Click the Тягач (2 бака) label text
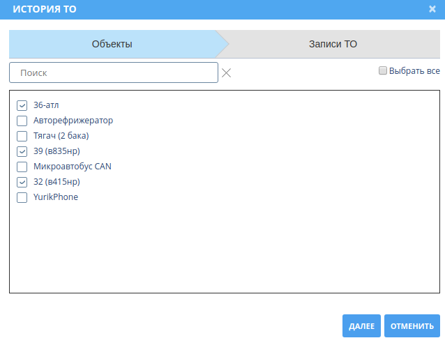 pos(61,136)
